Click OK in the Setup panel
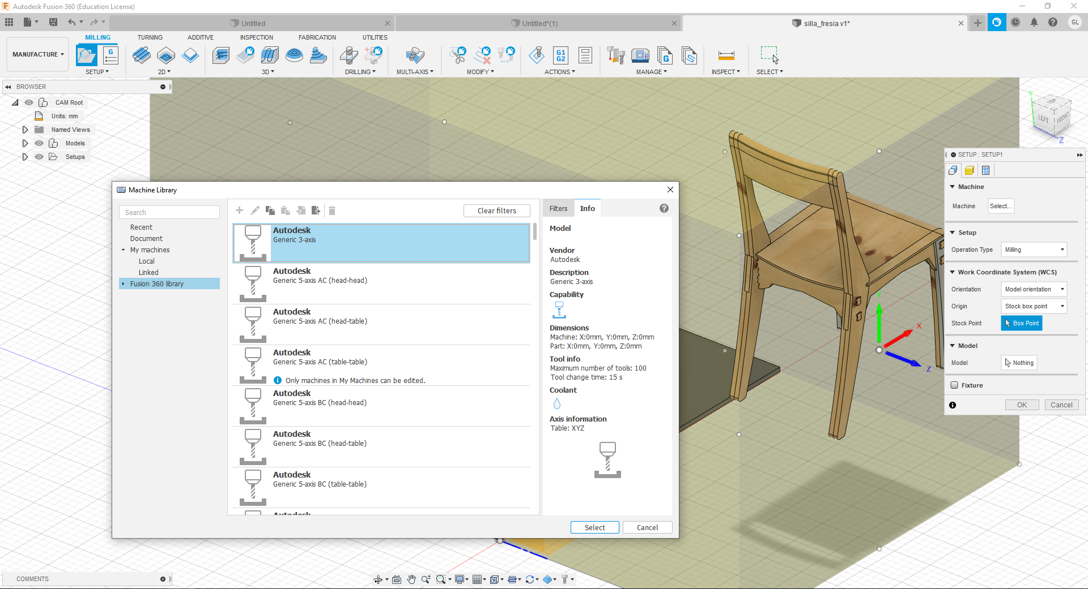The height and width of the screenshot is (589, 1088). 1022,405
